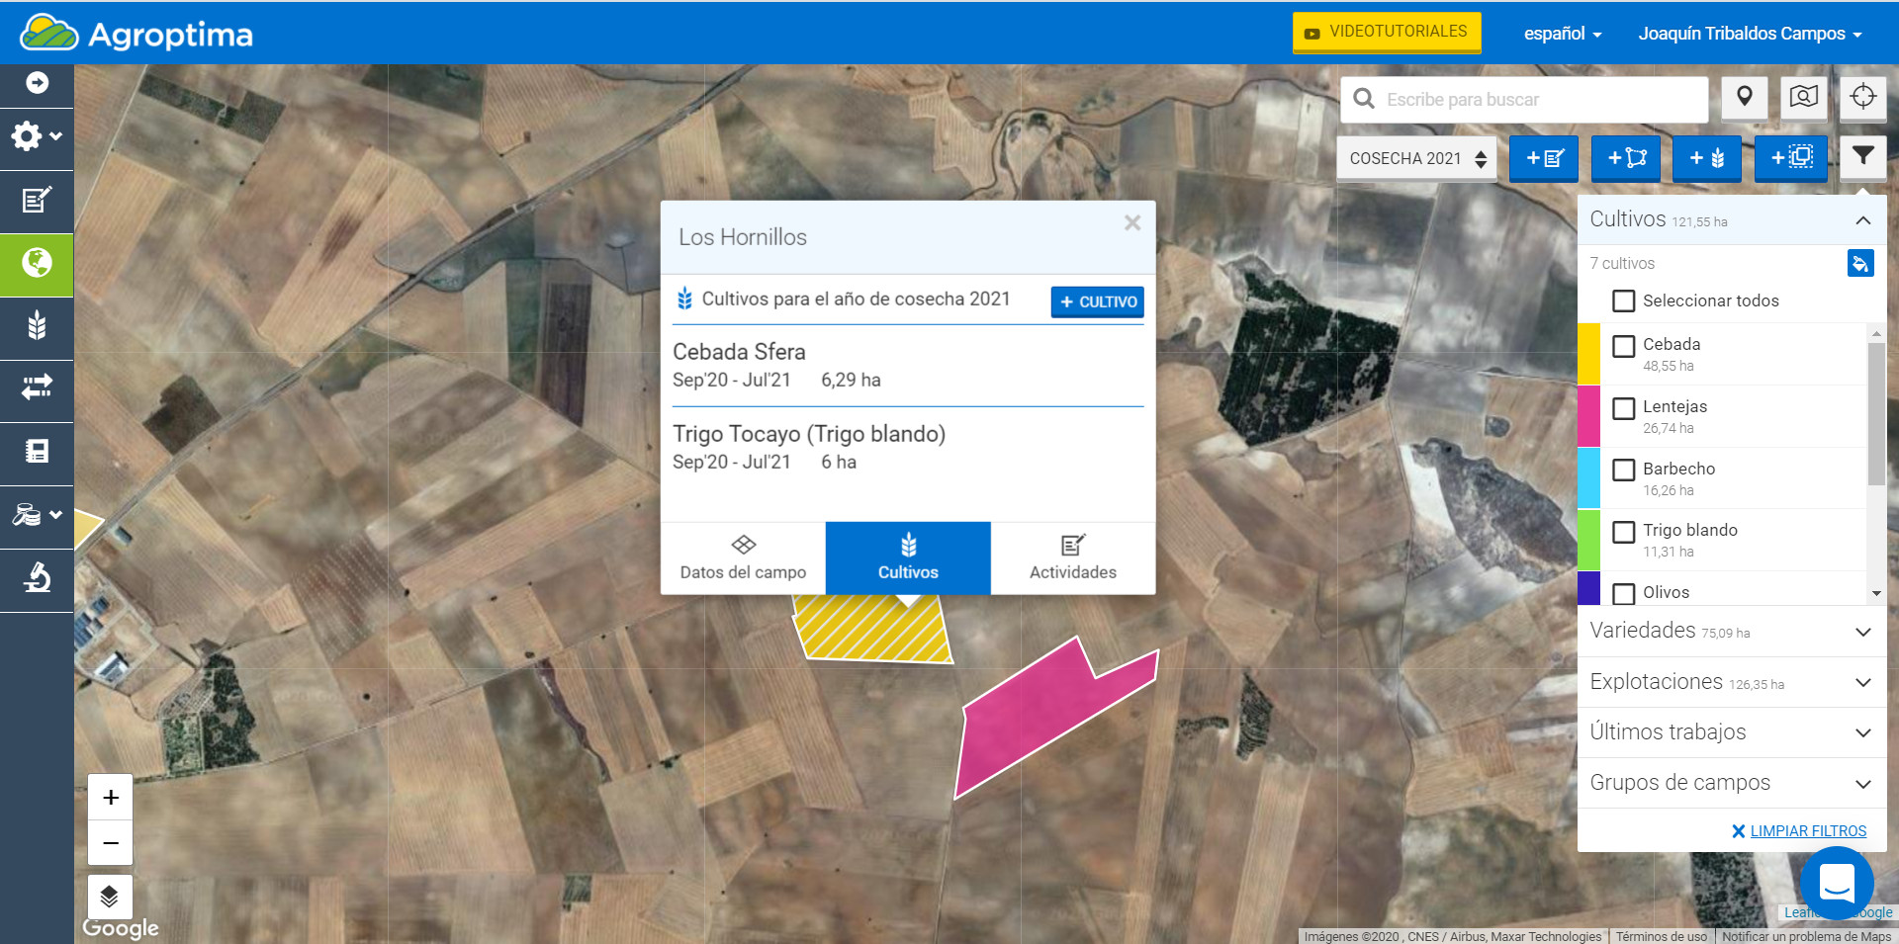Enable the Cebada crop checkbox
This screenshot has width=1899, height=944.
click(1623, 346)
